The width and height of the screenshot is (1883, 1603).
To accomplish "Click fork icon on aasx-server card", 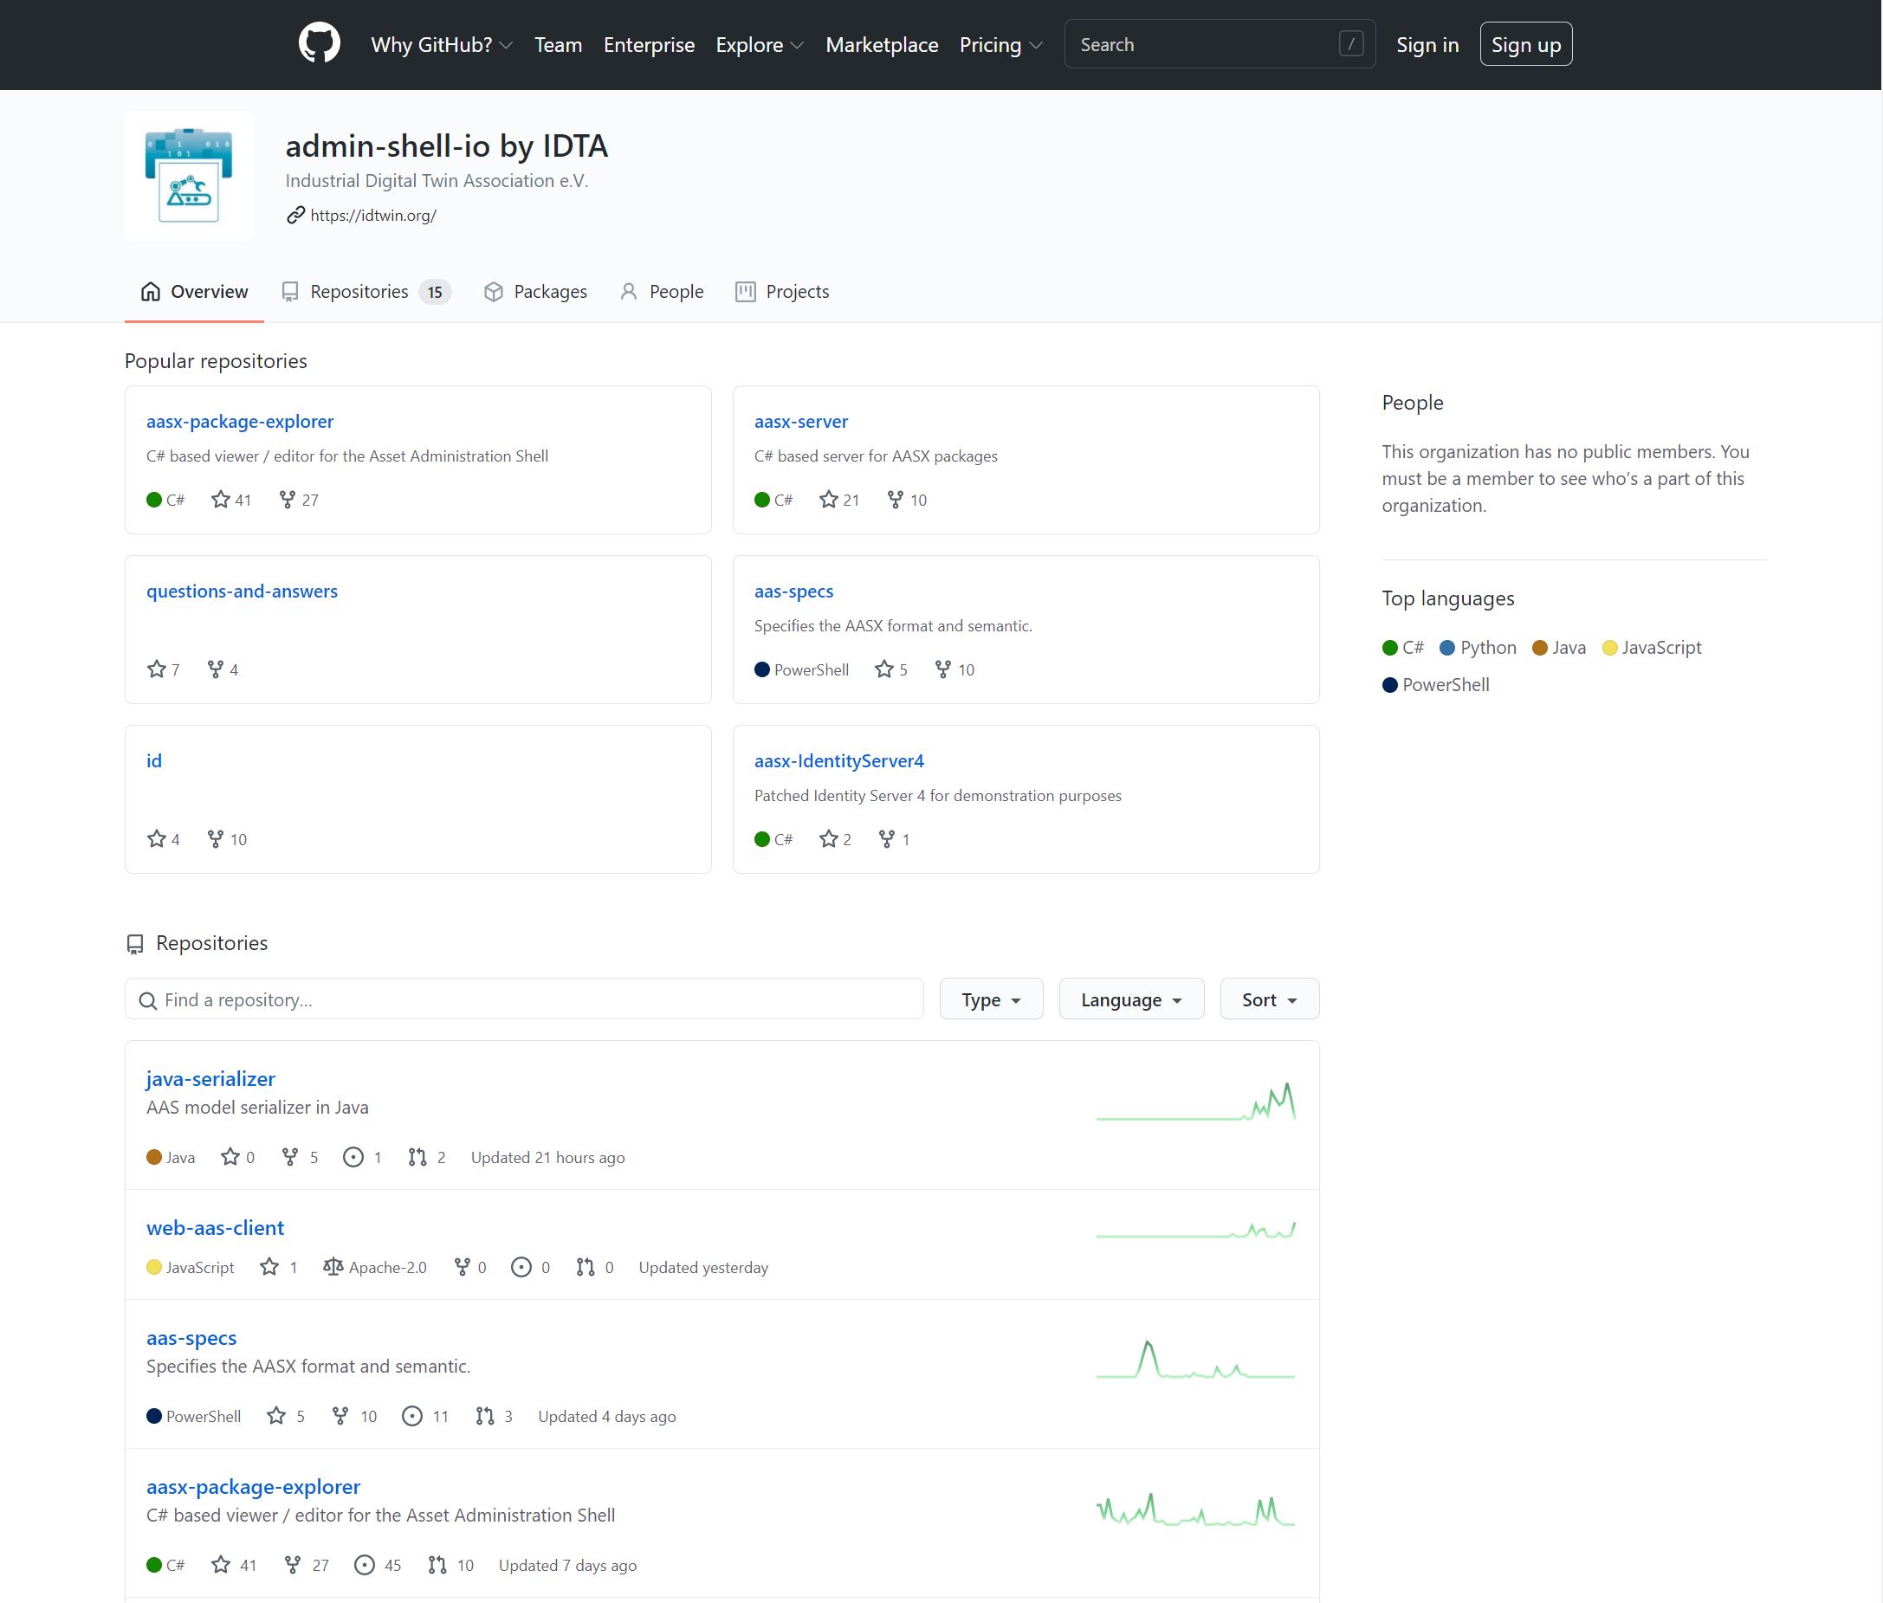I will (x=895, y=500).
